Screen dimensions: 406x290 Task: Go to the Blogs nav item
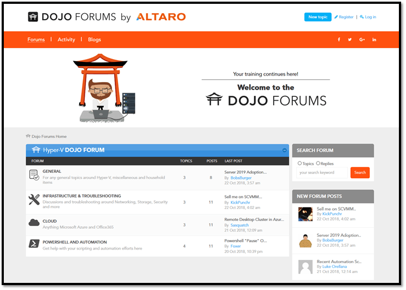[x=94, y=39]
